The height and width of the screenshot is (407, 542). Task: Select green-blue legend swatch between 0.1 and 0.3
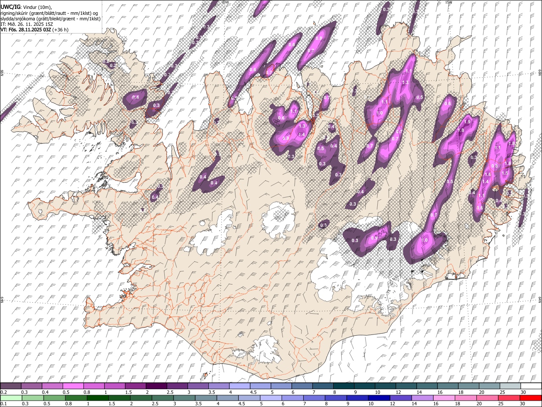click(x=11, y=398)
